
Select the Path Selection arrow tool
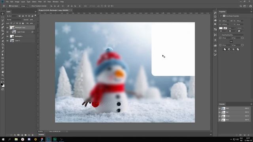point(3,55)
